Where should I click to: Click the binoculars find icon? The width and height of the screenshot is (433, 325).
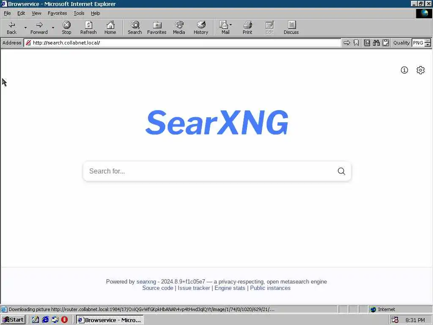point(376,43)
